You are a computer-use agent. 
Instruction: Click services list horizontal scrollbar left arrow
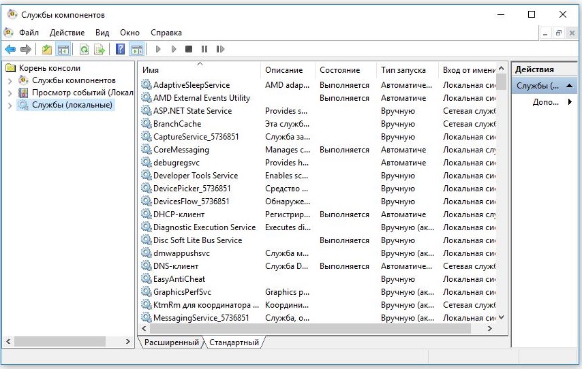pyautogui.click(x=144, y=328)
